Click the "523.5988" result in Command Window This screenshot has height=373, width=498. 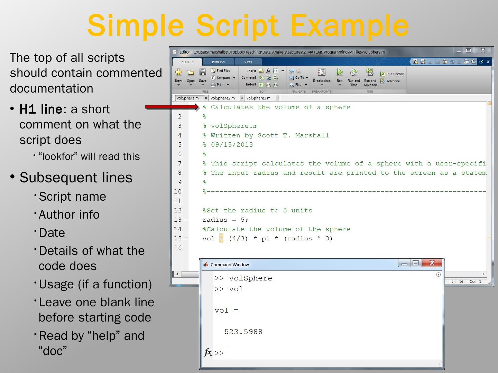(x=243, y=332)
